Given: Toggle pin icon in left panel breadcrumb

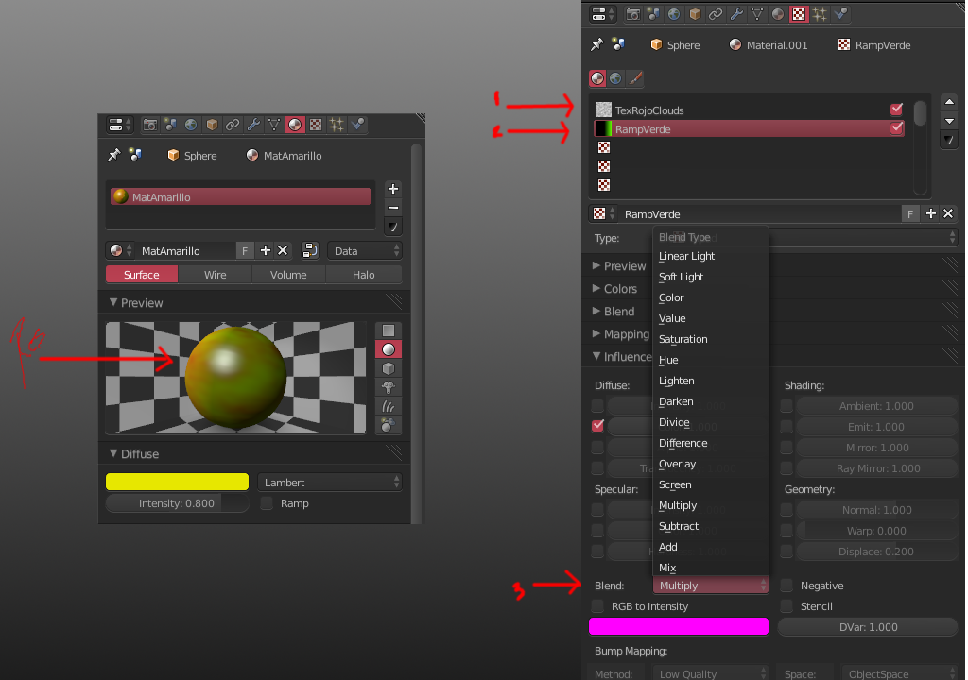Looking at the screenshot, I should 114,155.
